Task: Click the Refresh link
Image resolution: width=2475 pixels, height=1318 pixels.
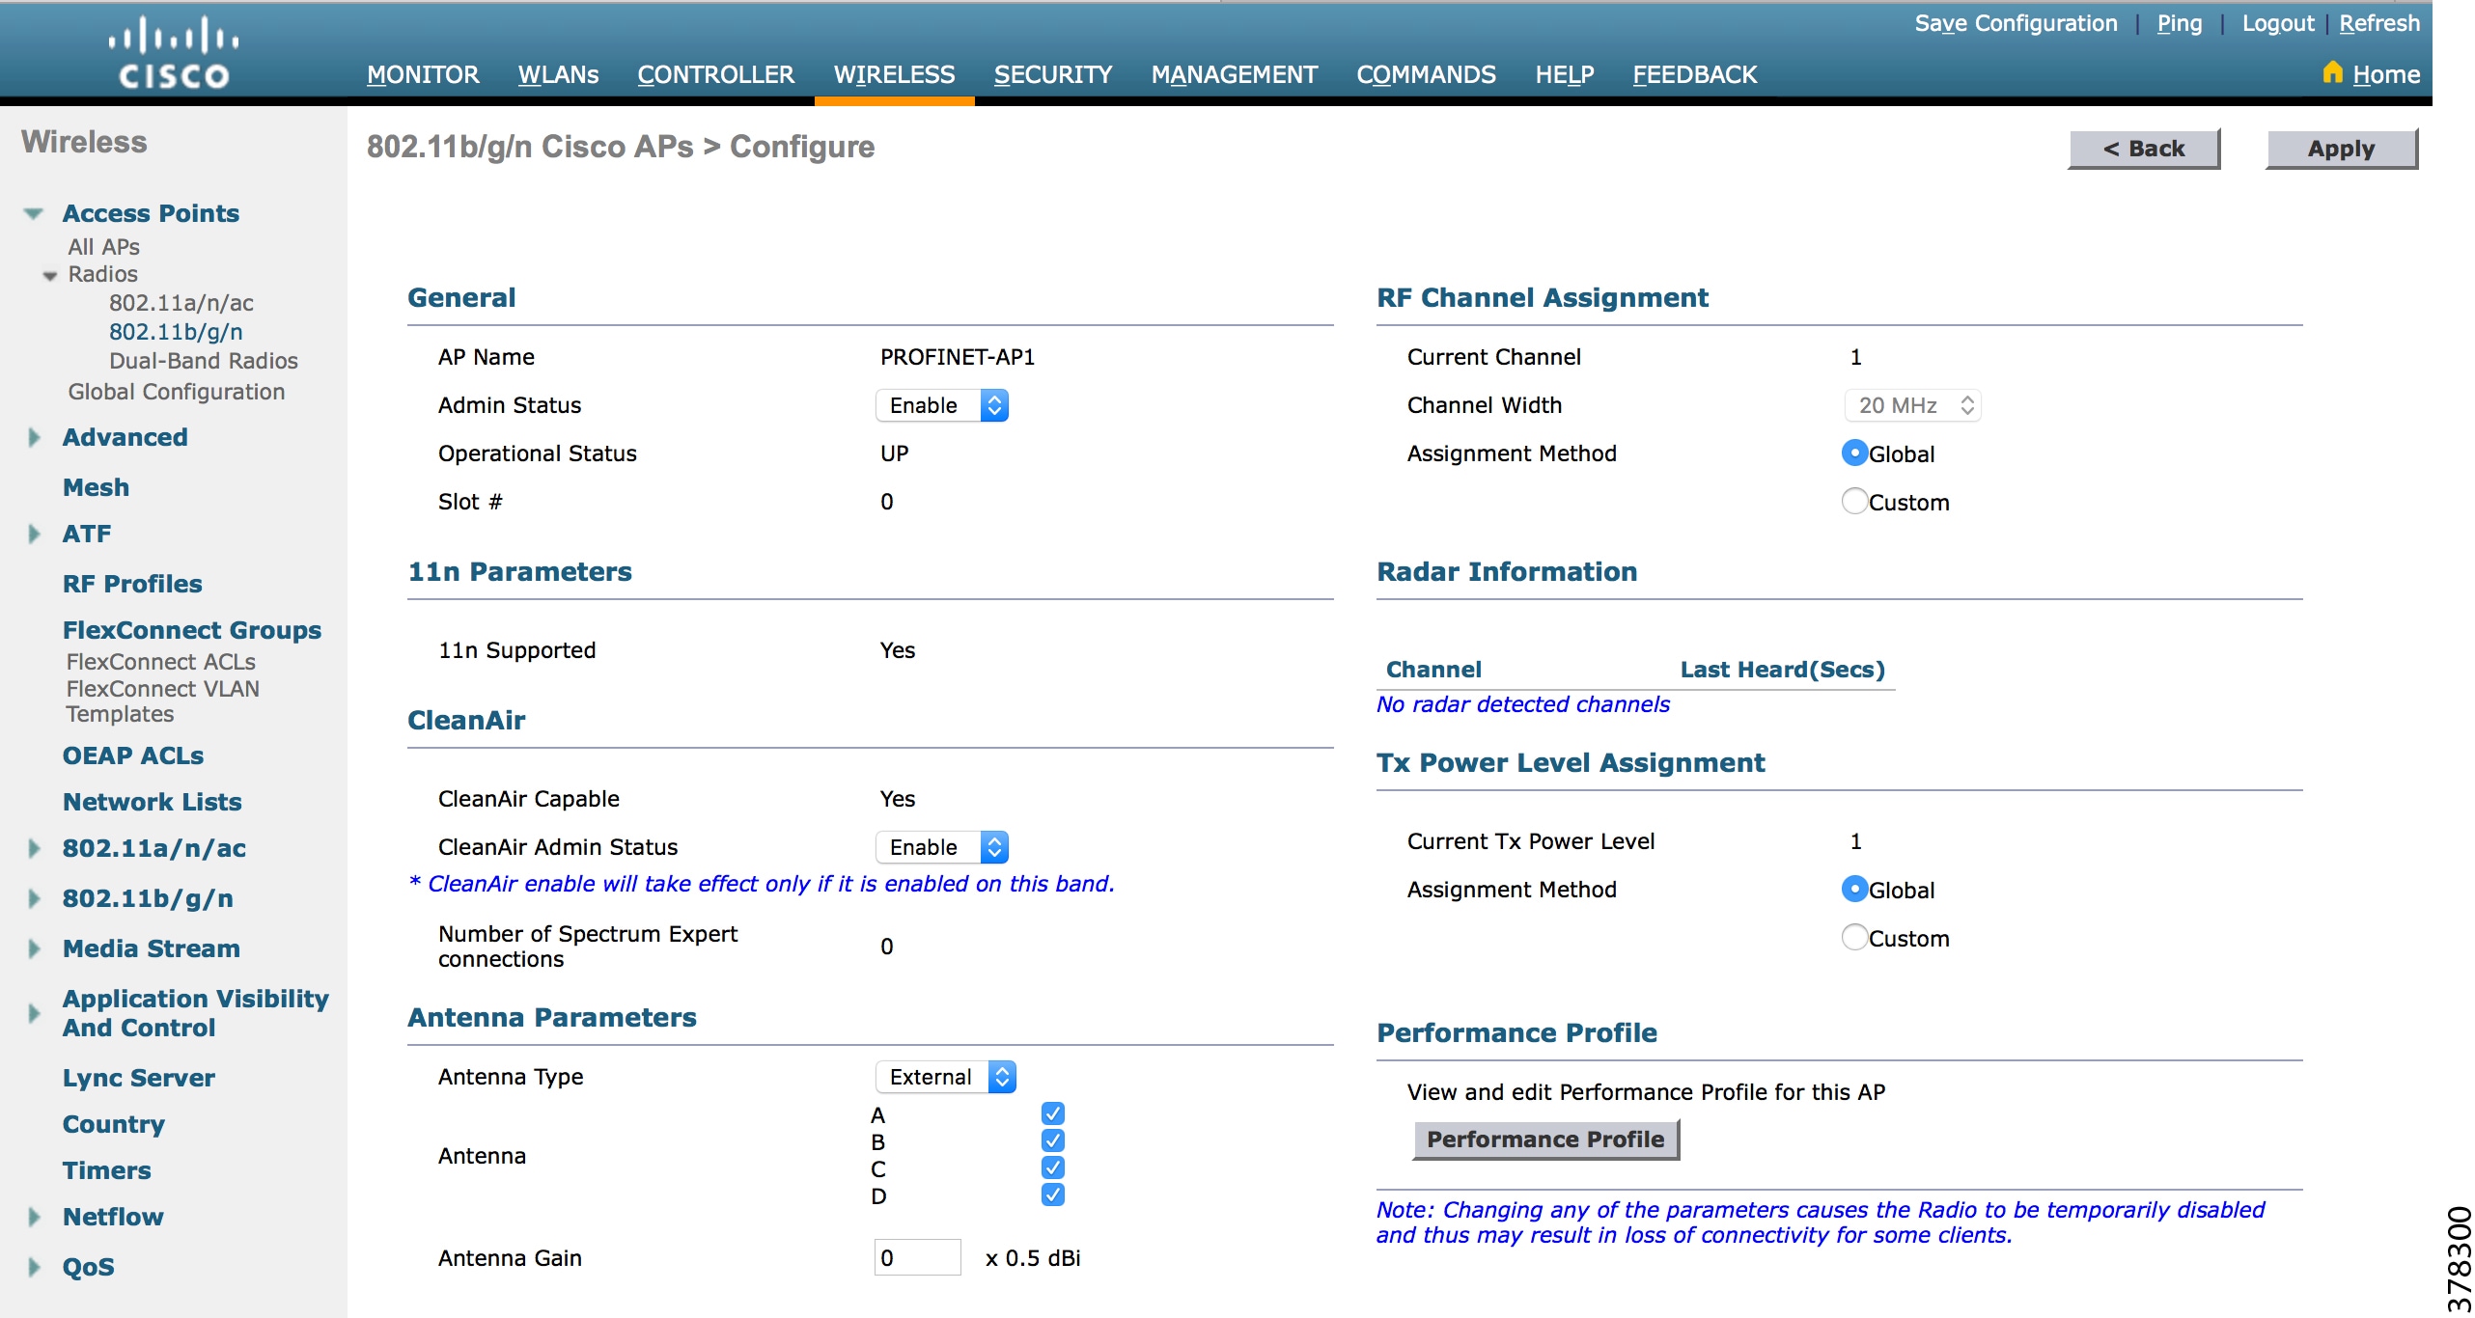Action: point(2379,23)
